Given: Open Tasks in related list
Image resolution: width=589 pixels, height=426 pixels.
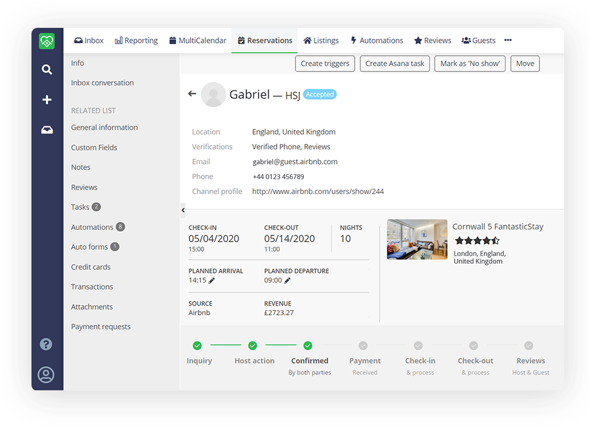Looking at the screenshot, I should 85,207.
